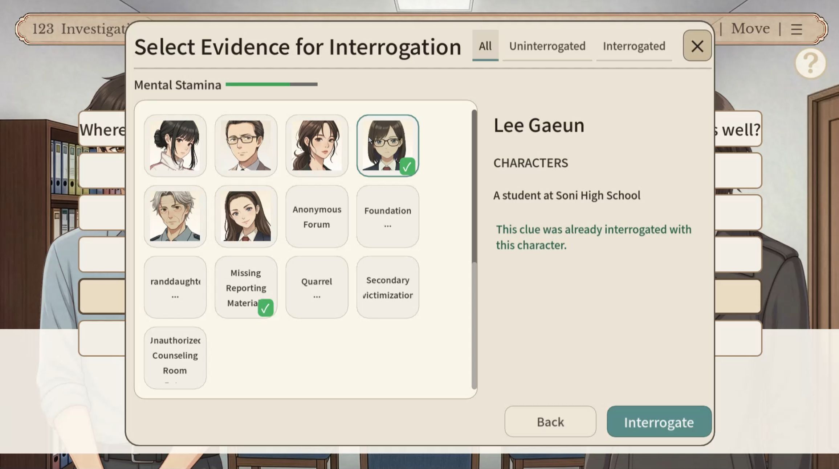Select the black-haired girl in white jacket portrait
Screen dimensions: 839x469
click(x=175, y=146)
